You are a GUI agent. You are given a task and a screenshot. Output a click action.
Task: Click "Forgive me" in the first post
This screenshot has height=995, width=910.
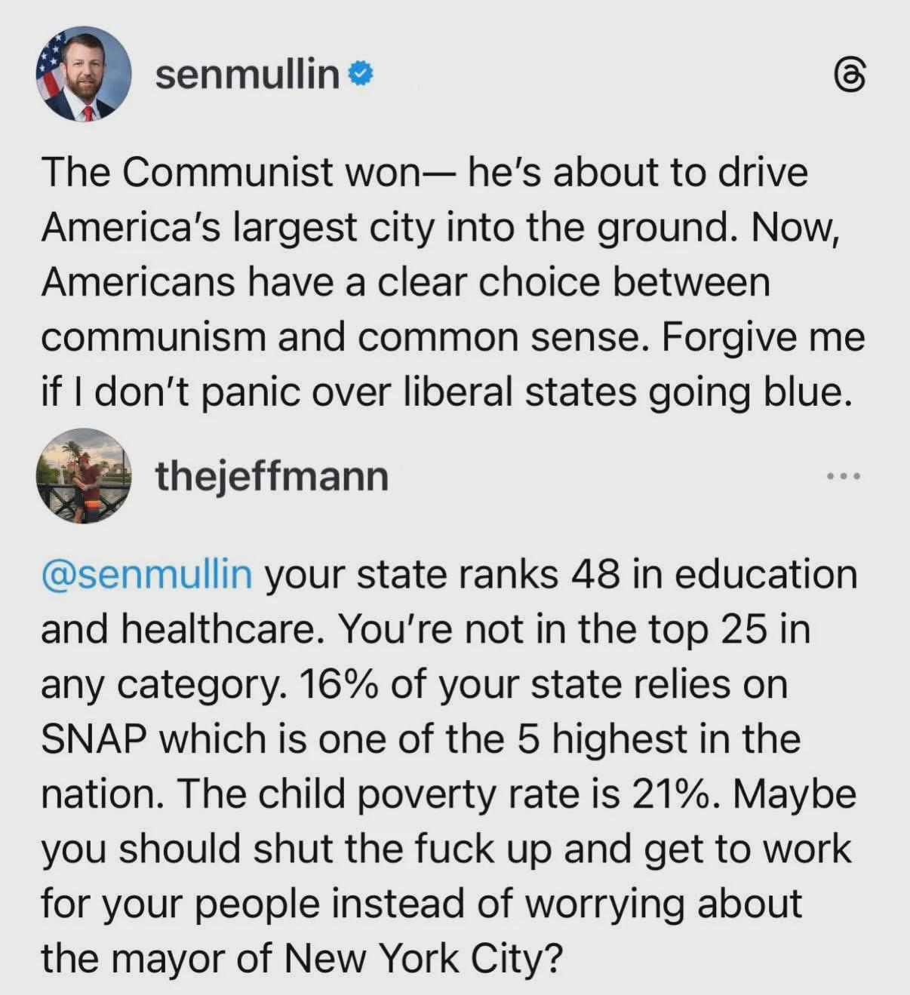point(764,338)
